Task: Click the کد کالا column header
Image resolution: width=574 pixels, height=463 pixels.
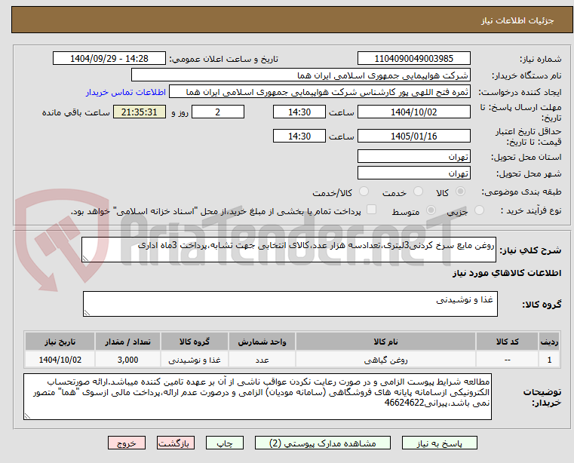Action: (x=507, y=342)
